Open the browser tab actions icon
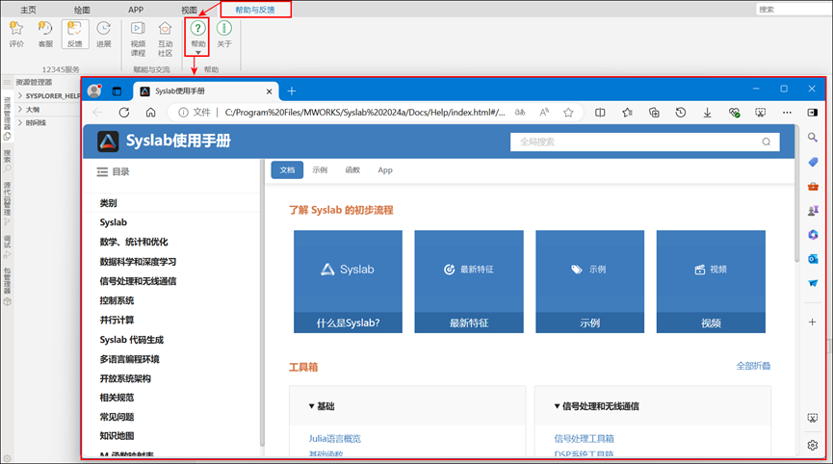Viewport: 833px width, 464px height. pyautogui.click(x=117, y=91)
